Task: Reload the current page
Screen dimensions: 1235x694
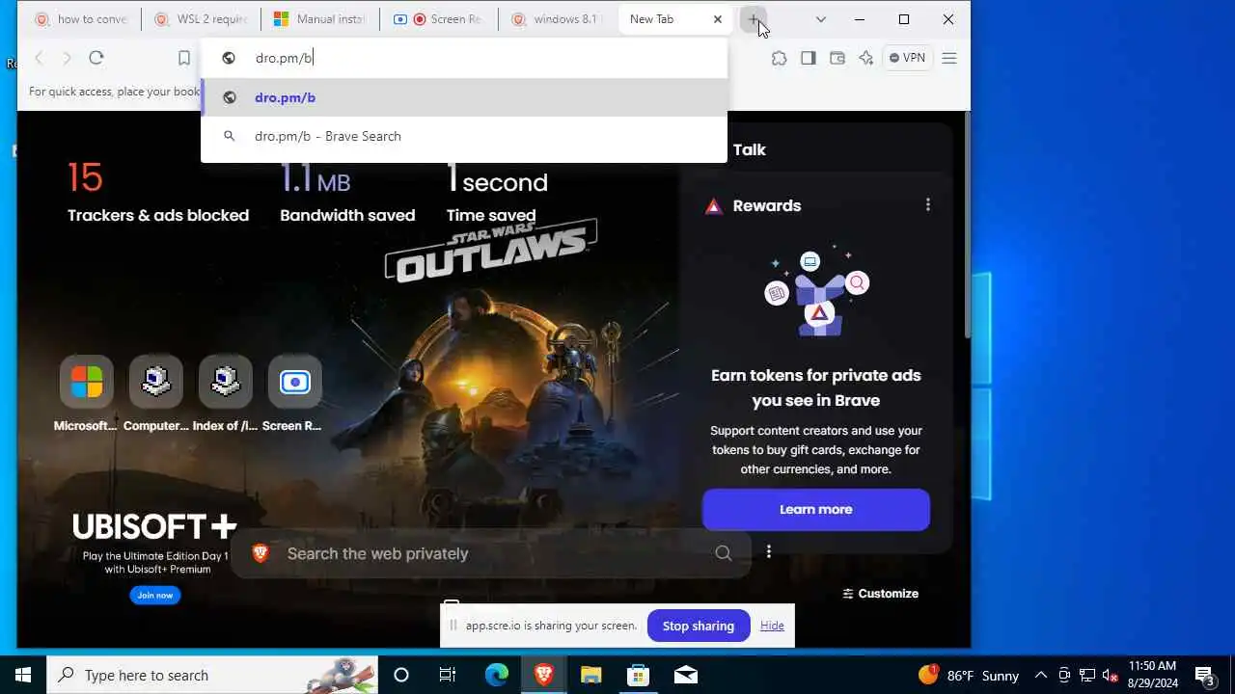Action: click(x=96, y=58)
